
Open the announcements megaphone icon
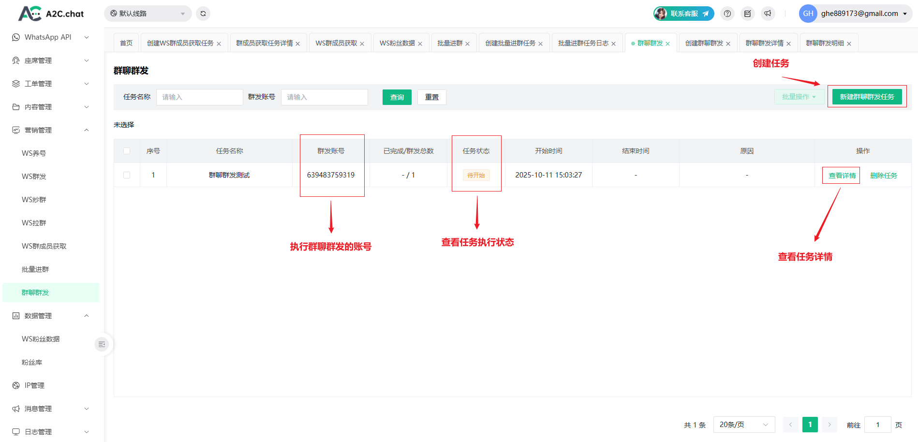point(768,14)
